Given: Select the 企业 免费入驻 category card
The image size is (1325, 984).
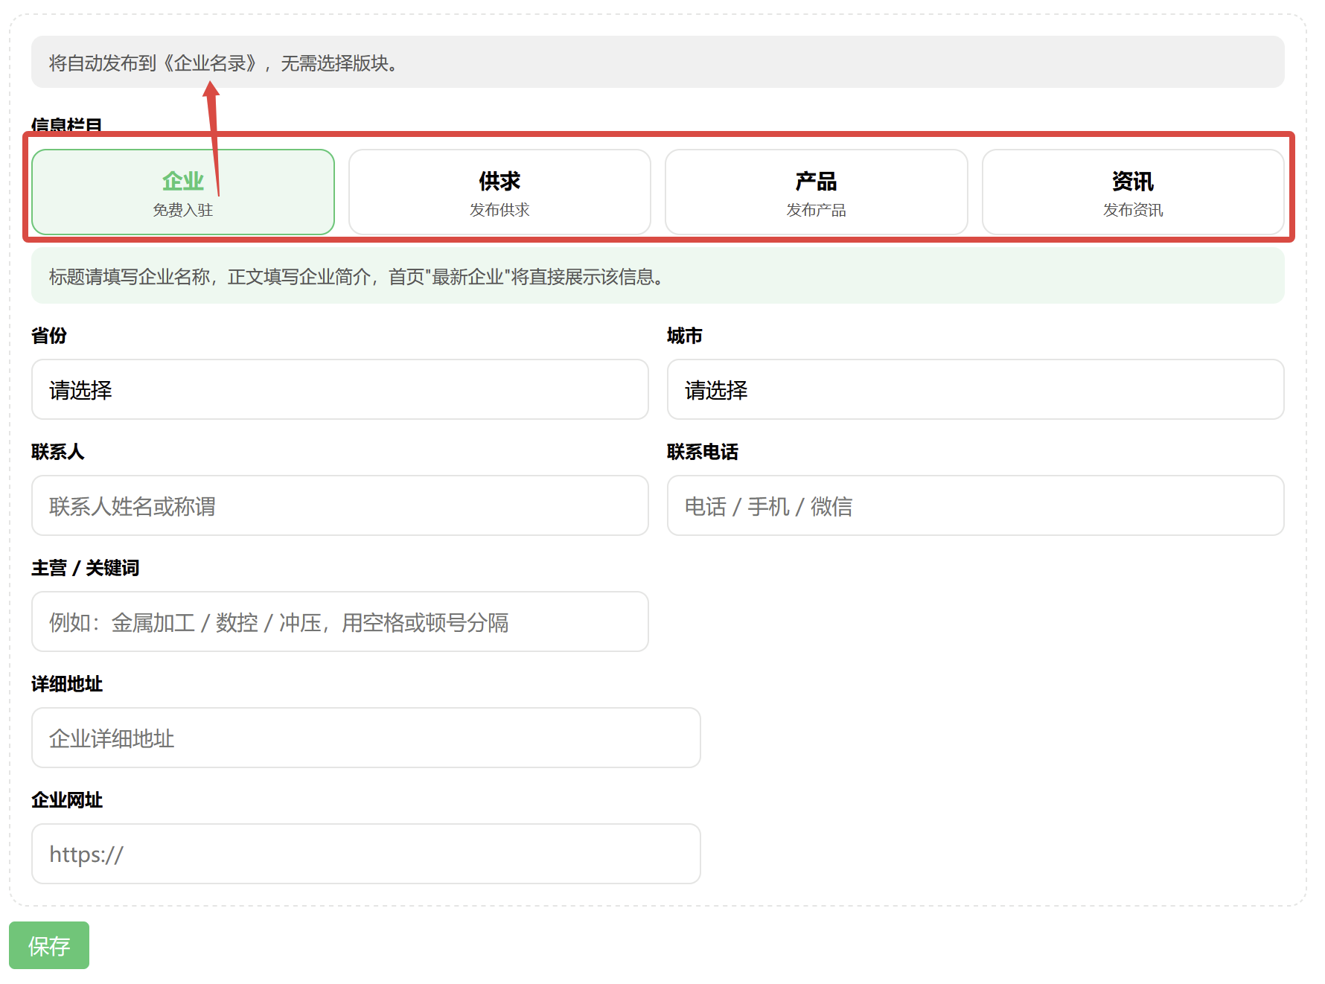Looking at the screenshot, I should (x=183, y=192).
